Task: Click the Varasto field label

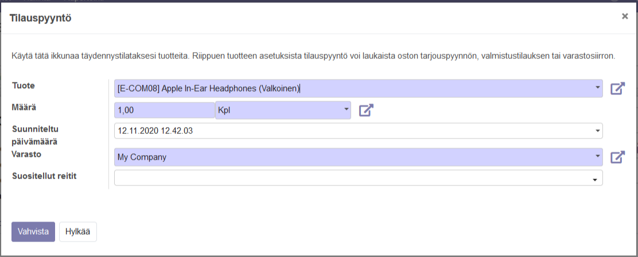Action: [x=27, y=155]
